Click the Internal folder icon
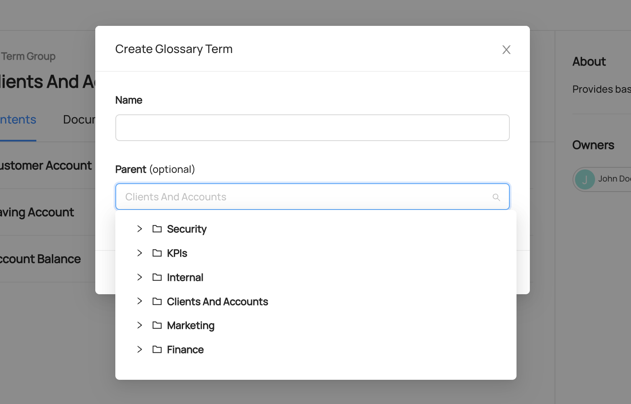Image resolution: width=631 pixels, height=404 pixels. coord(157,277)
